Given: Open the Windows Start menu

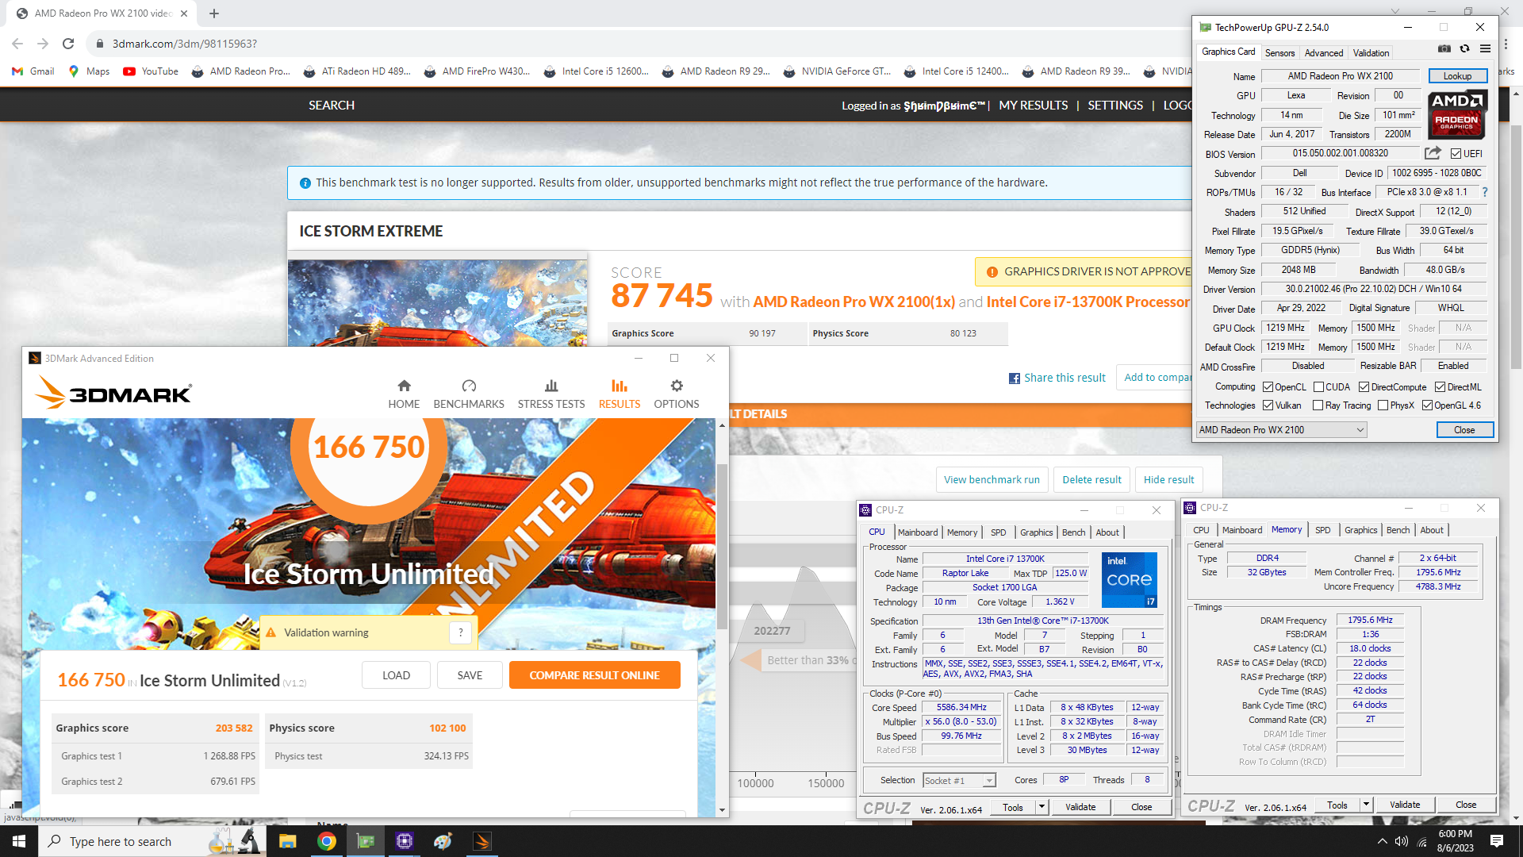Looking at the screenshot, I should click(x=19, y=841).
